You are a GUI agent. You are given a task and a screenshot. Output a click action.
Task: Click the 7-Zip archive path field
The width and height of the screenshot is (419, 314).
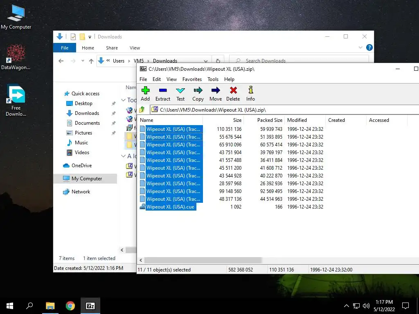284,110
